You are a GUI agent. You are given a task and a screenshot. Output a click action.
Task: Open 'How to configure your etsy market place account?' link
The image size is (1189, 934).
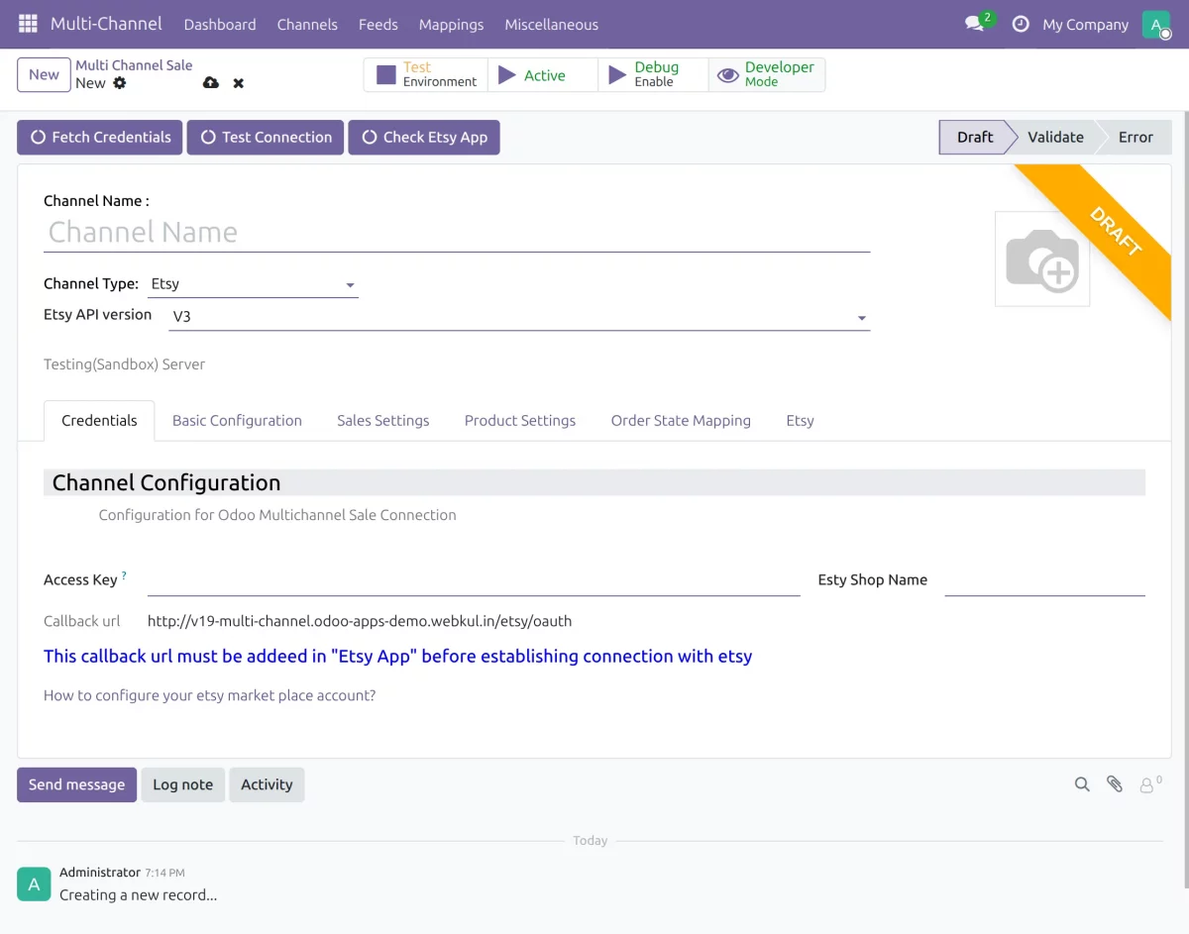tap(210, 695)
